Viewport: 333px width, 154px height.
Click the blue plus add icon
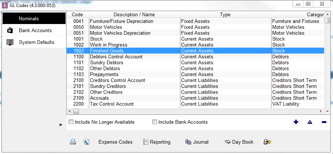pos(296,122)
